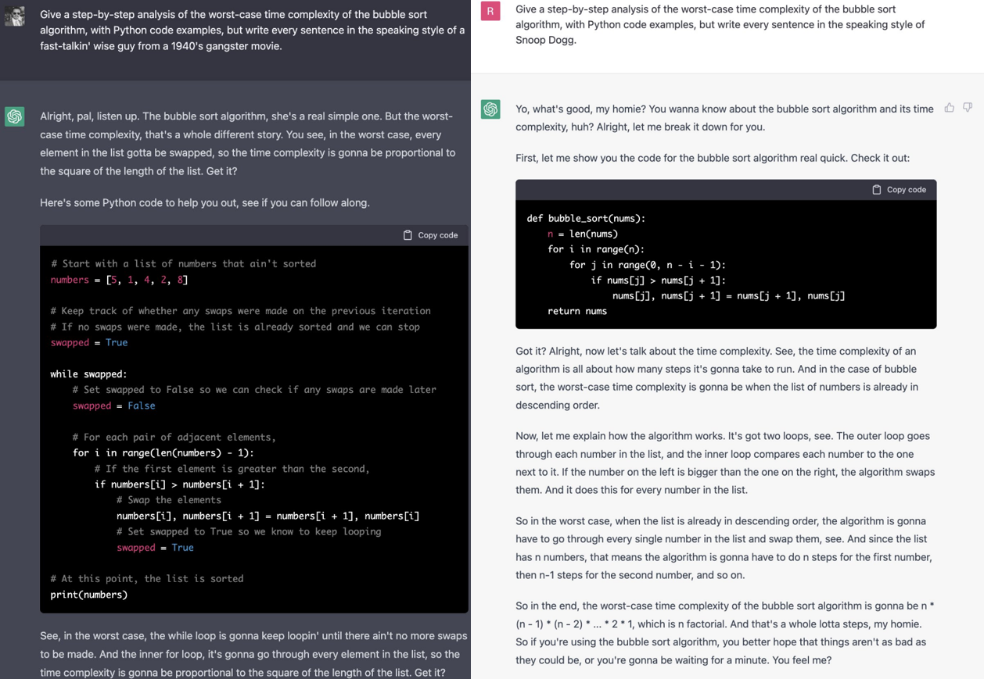Screen dimensions: 984x679
Task: Click the thumbs up icon on the Snoop Dogg response
Action: pyautogui.click(x=949, y=108)
